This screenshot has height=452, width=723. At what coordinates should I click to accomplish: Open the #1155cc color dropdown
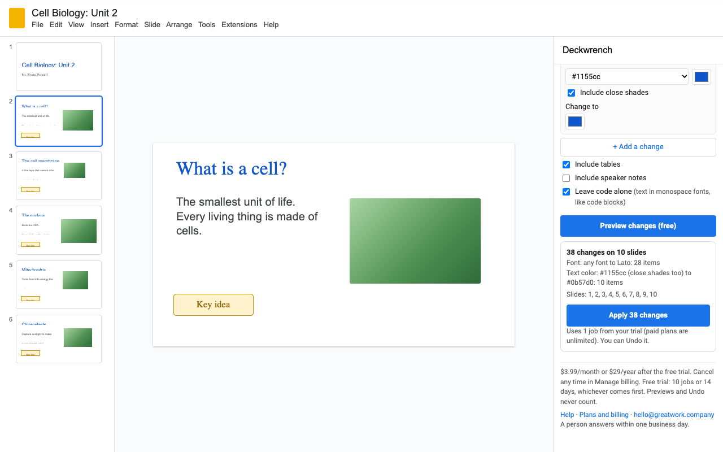[x=627, y=77]
